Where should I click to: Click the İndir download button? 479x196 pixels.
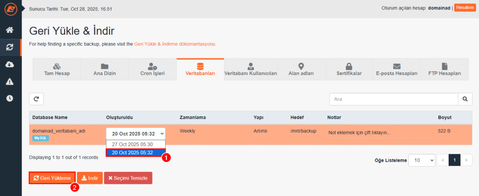(x=90, y=178)
